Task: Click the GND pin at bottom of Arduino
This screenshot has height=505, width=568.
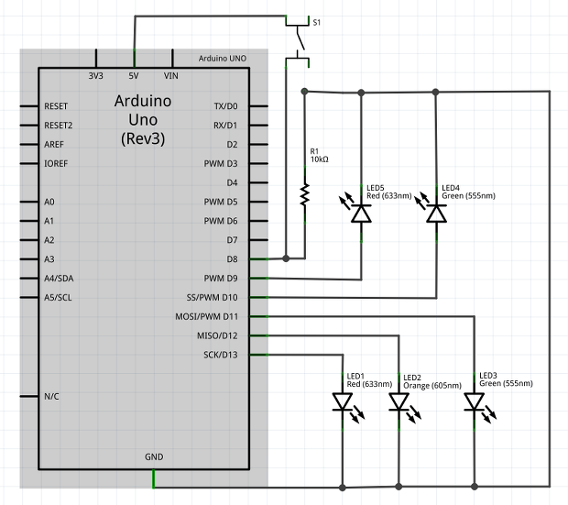Action: [x=154, y=478]
